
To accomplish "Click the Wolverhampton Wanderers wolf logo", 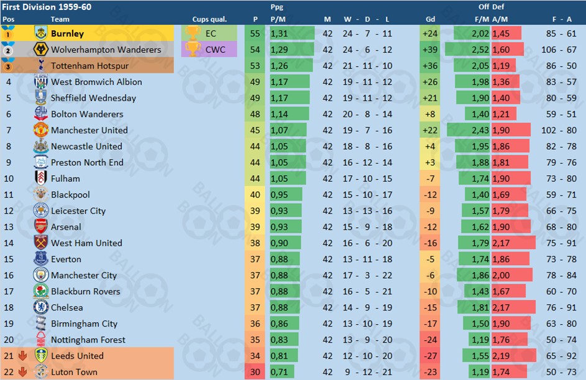I will (41, 49).
